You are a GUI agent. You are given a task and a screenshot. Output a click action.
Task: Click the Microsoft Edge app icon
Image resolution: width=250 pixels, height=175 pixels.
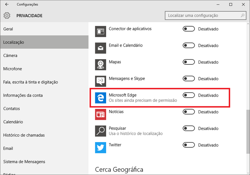101,98
